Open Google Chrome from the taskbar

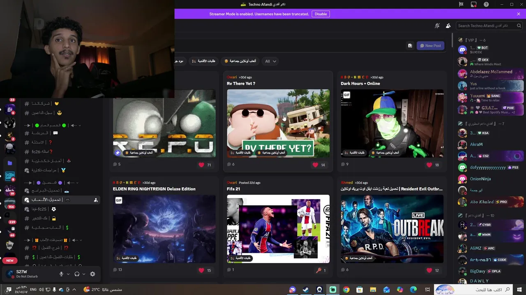click(x=346, y=290)
